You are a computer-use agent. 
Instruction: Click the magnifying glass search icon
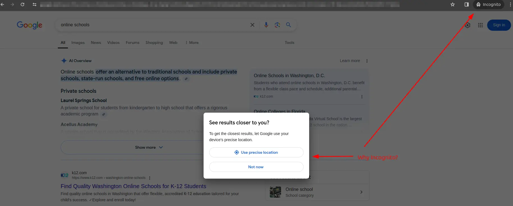pos(288,25)
